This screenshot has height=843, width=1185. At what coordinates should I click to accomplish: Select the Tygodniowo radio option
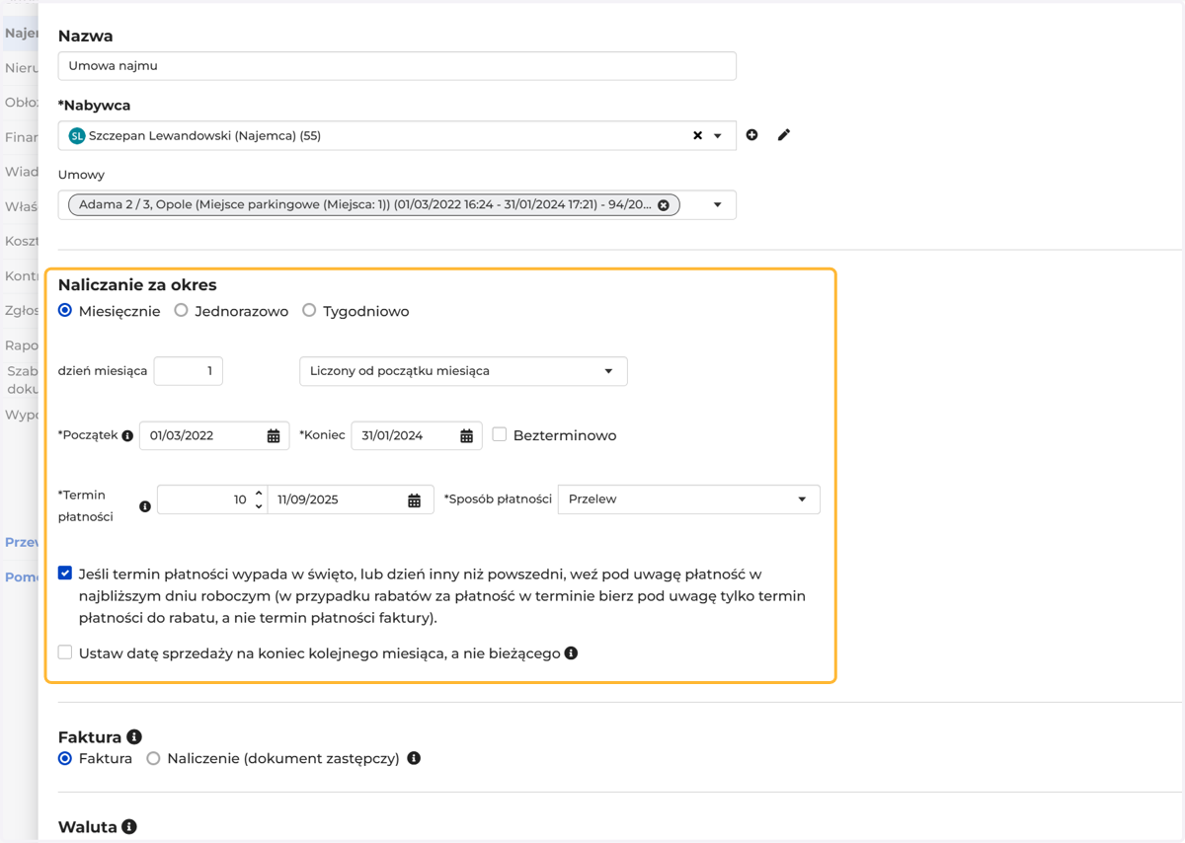point(309,310)
